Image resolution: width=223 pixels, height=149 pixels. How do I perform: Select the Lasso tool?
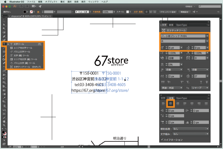[4, 32]
